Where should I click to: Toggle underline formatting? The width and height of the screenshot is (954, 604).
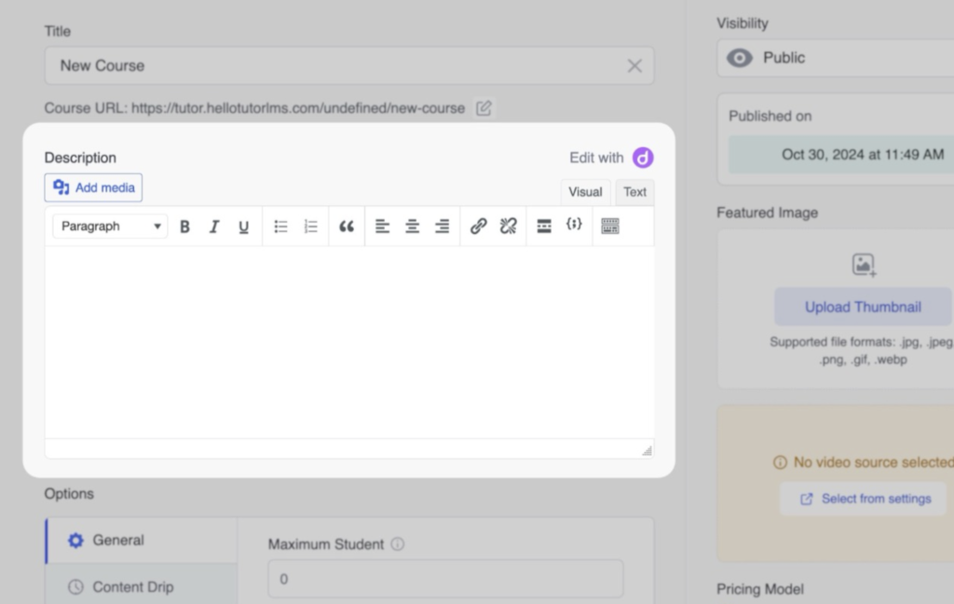(x=244, y=226)
